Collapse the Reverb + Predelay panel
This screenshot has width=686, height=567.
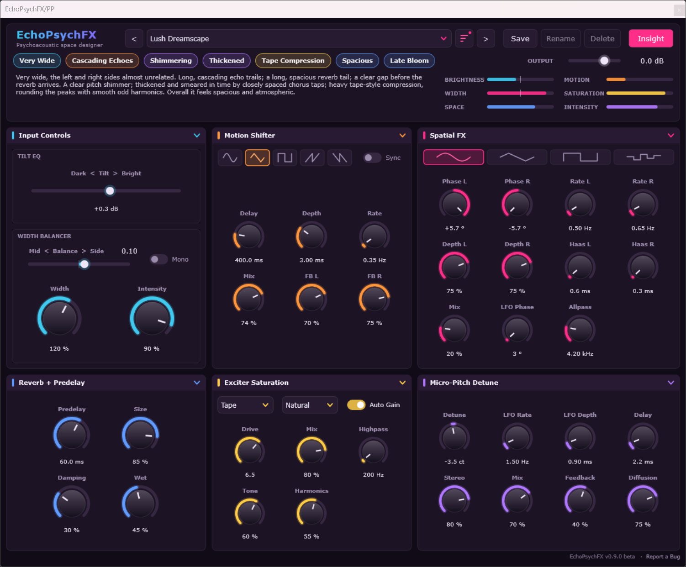pos(197,383)
